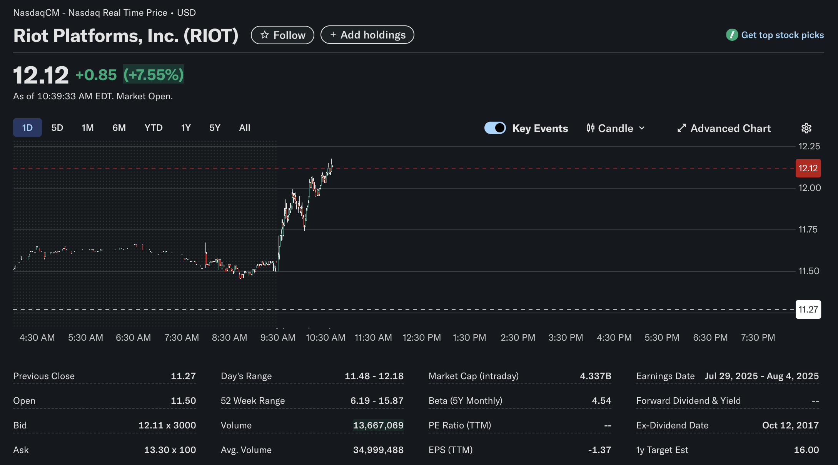Image resolution: width=838 pixels, height=465 pixels.
Task: Click the As of 10:39:33 AM EDT status text
Action: click(x=93, y=96)
